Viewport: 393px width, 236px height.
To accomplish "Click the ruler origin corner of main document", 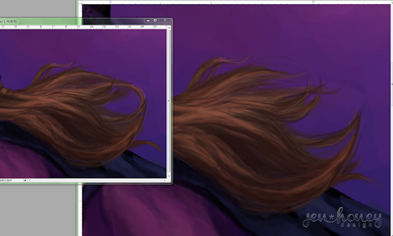I will tap(80, 2).
